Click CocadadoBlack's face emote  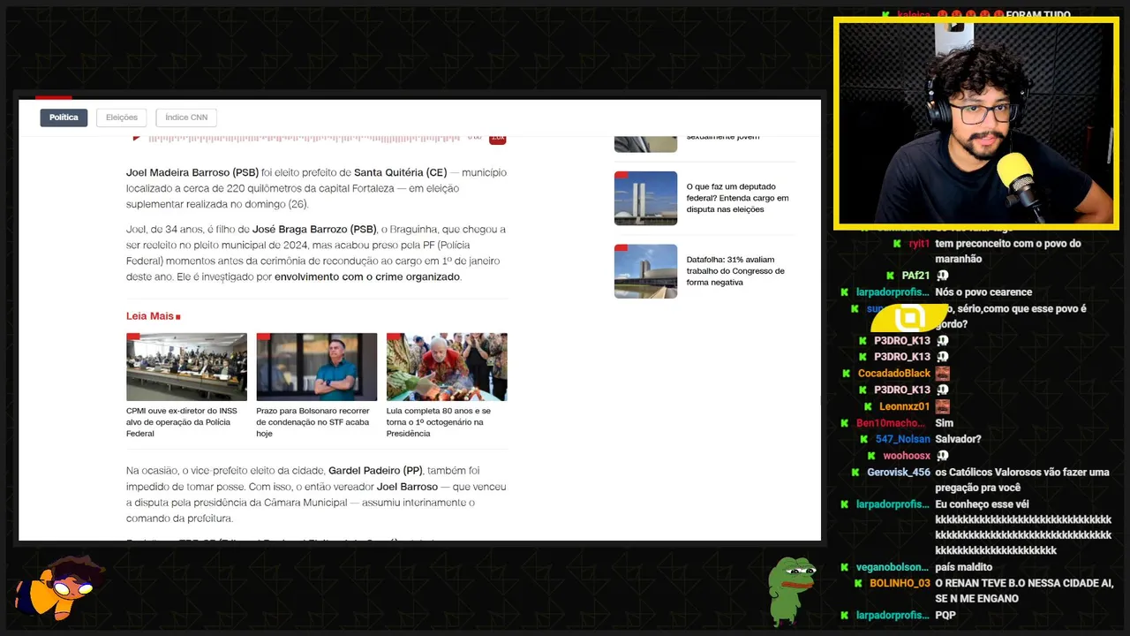(942, 374)
